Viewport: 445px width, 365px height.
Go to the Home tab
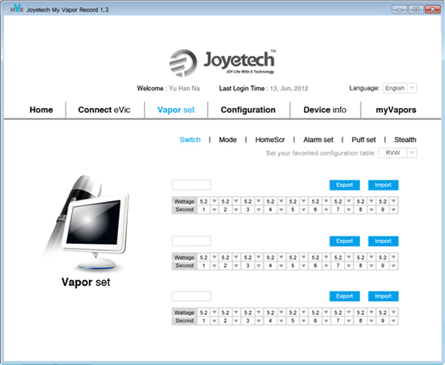tap(41, 110)
